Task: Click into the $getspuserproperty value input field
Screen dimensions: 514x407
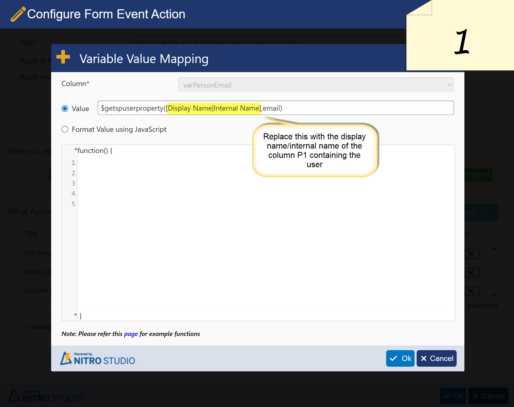Action: pyautogui.click(x=276, y=108)
